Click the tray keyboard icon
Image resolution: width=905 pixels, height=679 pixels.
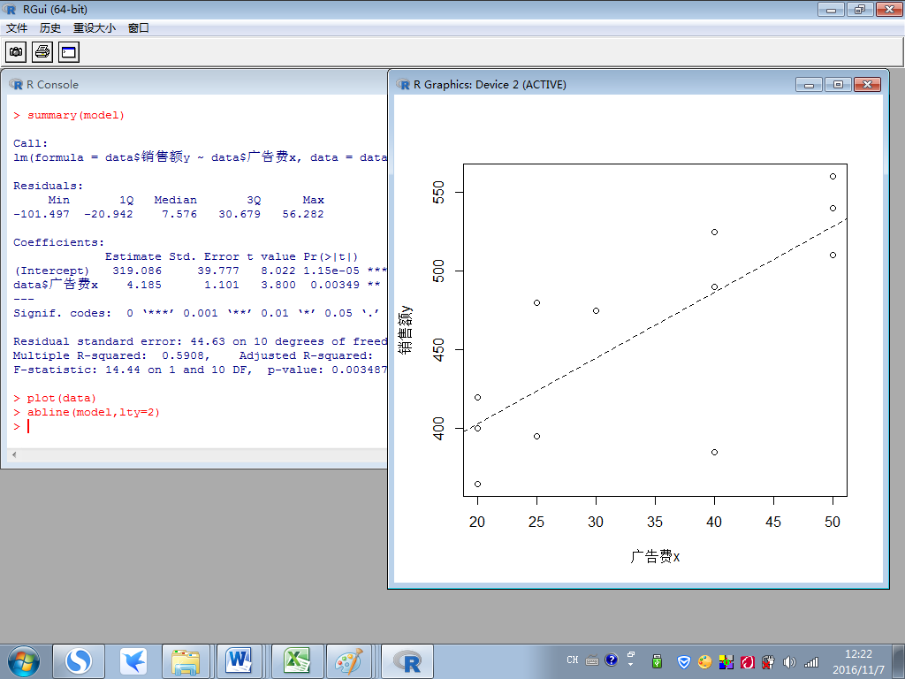click(592, 660)
